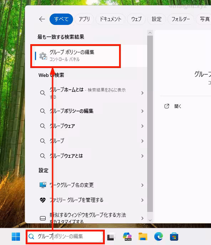Viewport: 211px width, 245px height.
Task: Expand chevron beside グループウェアとは
Action: click(142, 156)
